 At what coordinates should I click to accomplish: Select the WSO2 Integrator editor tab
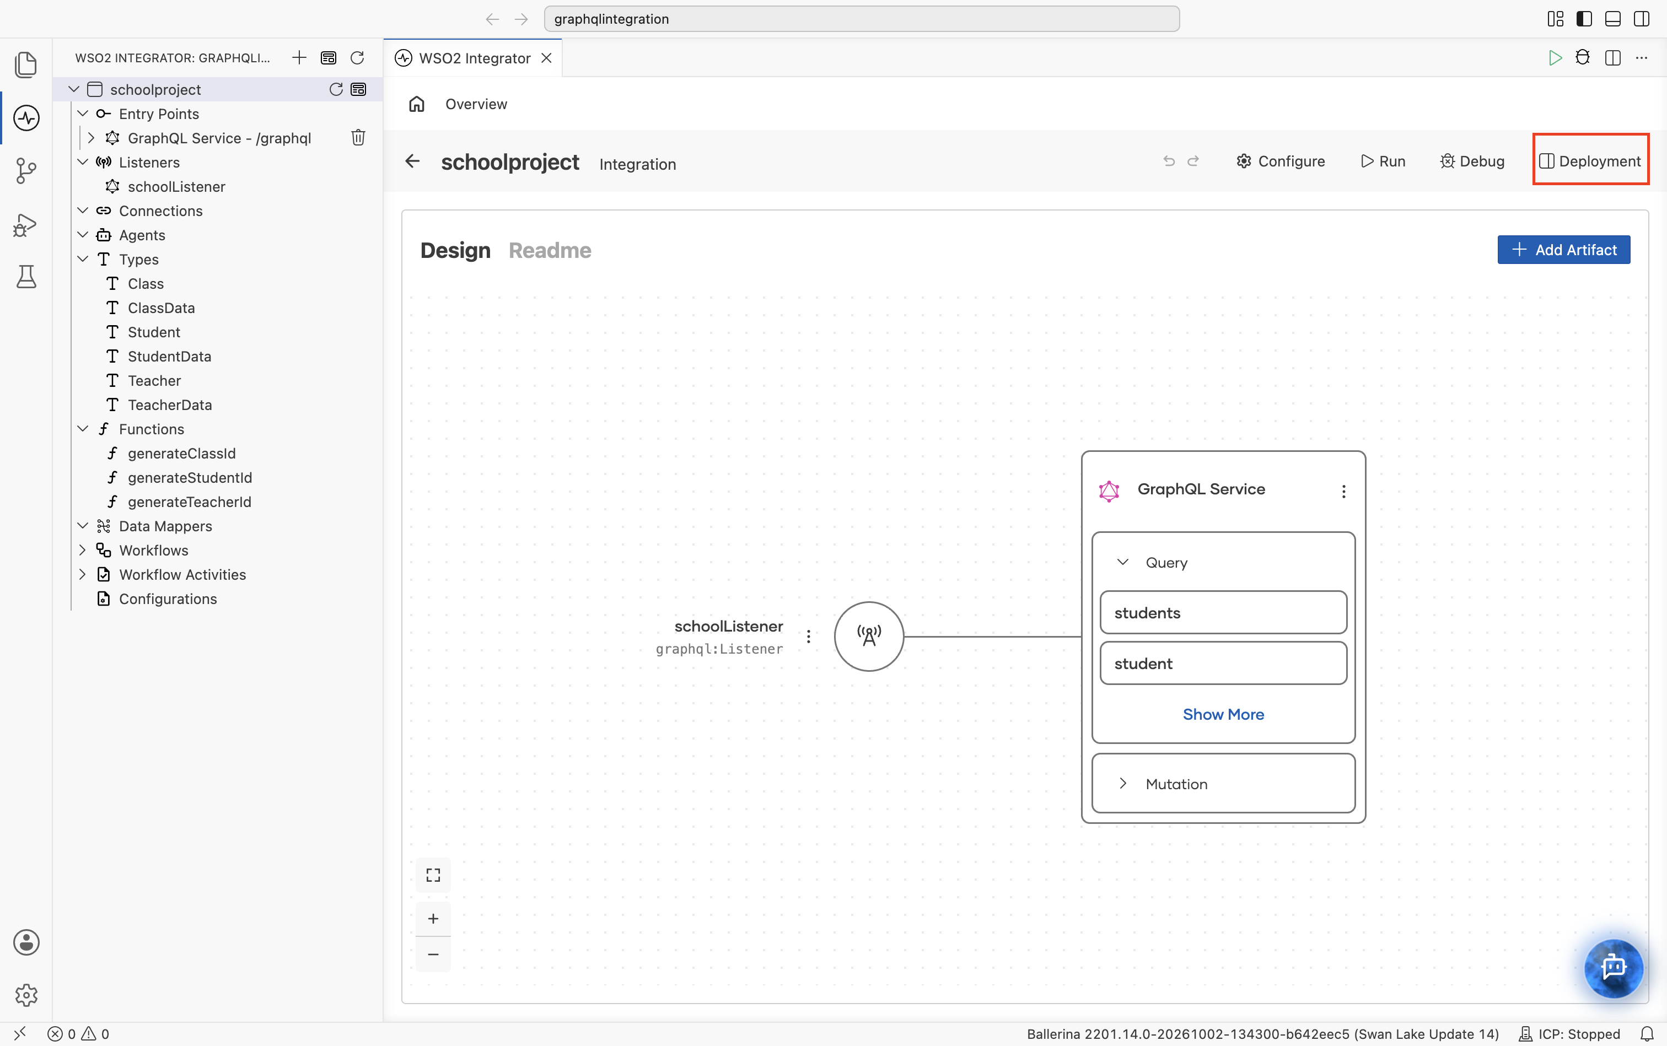[x=474, y=58]
